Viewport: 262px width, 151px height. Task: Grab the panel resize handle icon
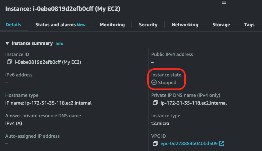tap(224, 3)
